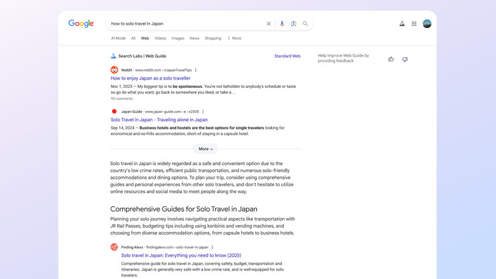Switch to Standard Web view

[x=287, y=56]
